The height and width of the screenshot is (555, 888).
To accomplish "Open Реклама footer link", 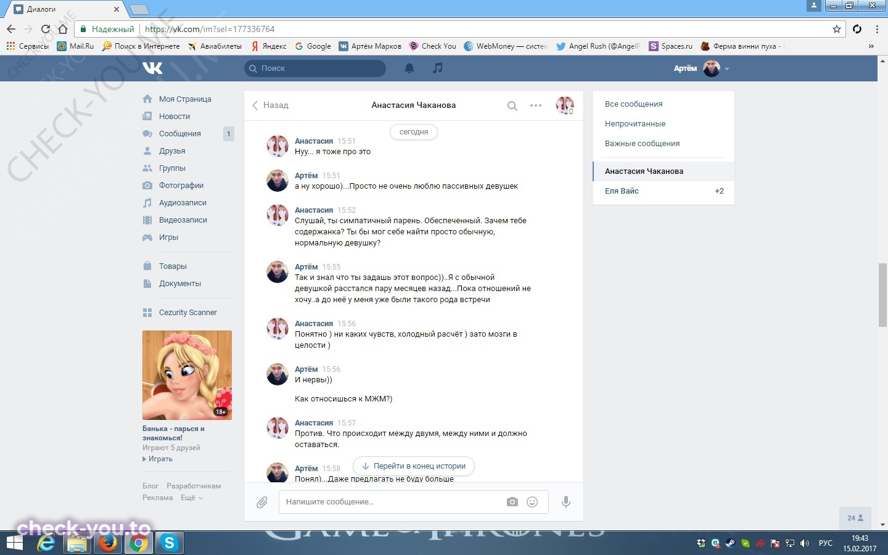I will [x=158, y=498].
